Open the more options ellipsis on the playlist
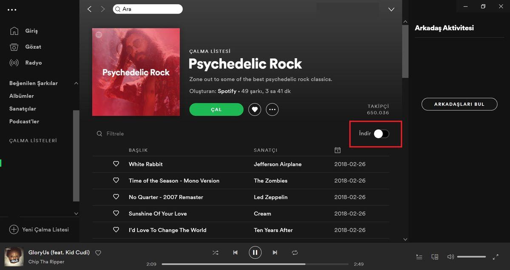 (x=272, y=109)
